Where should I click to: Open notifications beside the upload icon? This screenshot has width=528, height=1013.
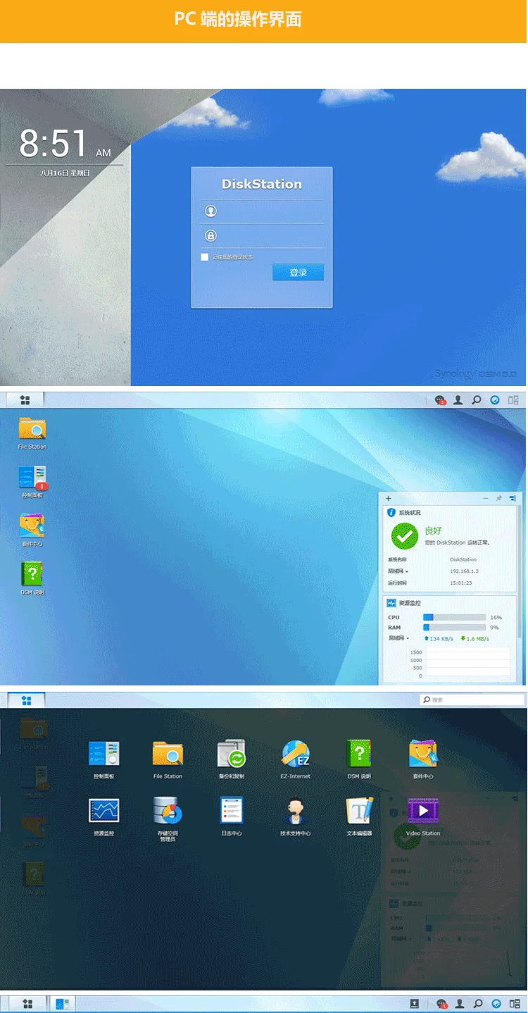tap(441, 1003)
